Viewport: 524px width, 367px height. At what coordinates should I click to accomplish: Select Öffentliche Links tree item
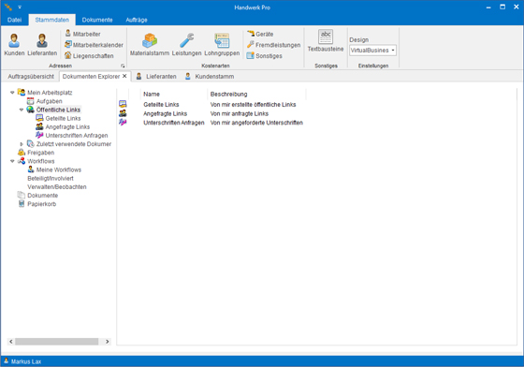click(58, 110)
